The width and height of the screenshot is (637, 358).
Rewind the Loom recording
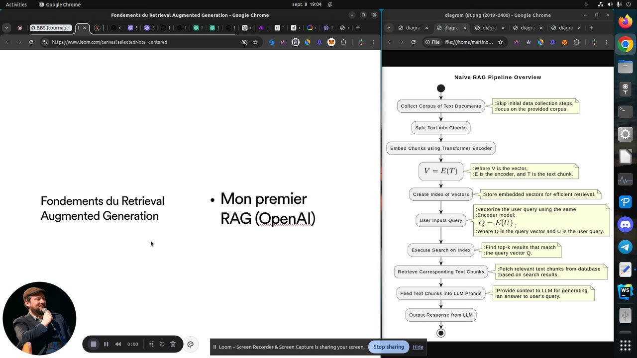[118, 344]
